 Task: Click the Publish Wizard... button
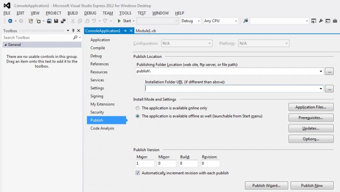(266, 186)
